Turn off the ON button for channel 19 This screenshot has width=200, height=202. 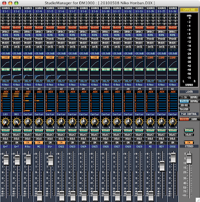28,142
